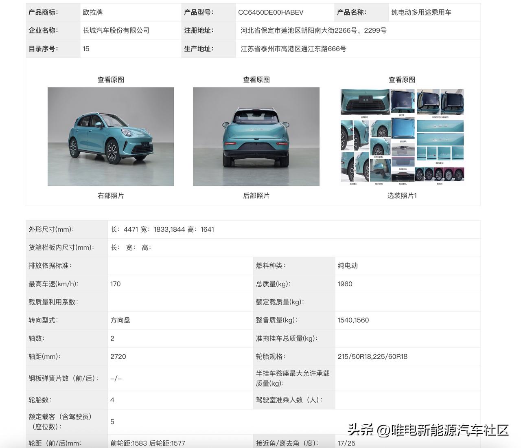Select the curb weight value 1540,1560

tap(353, 320)
